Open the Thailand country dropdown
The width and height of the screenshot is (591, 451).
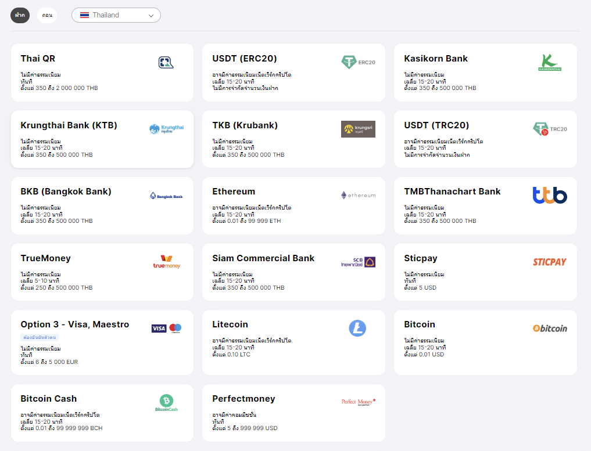click(x=116, y=15)
